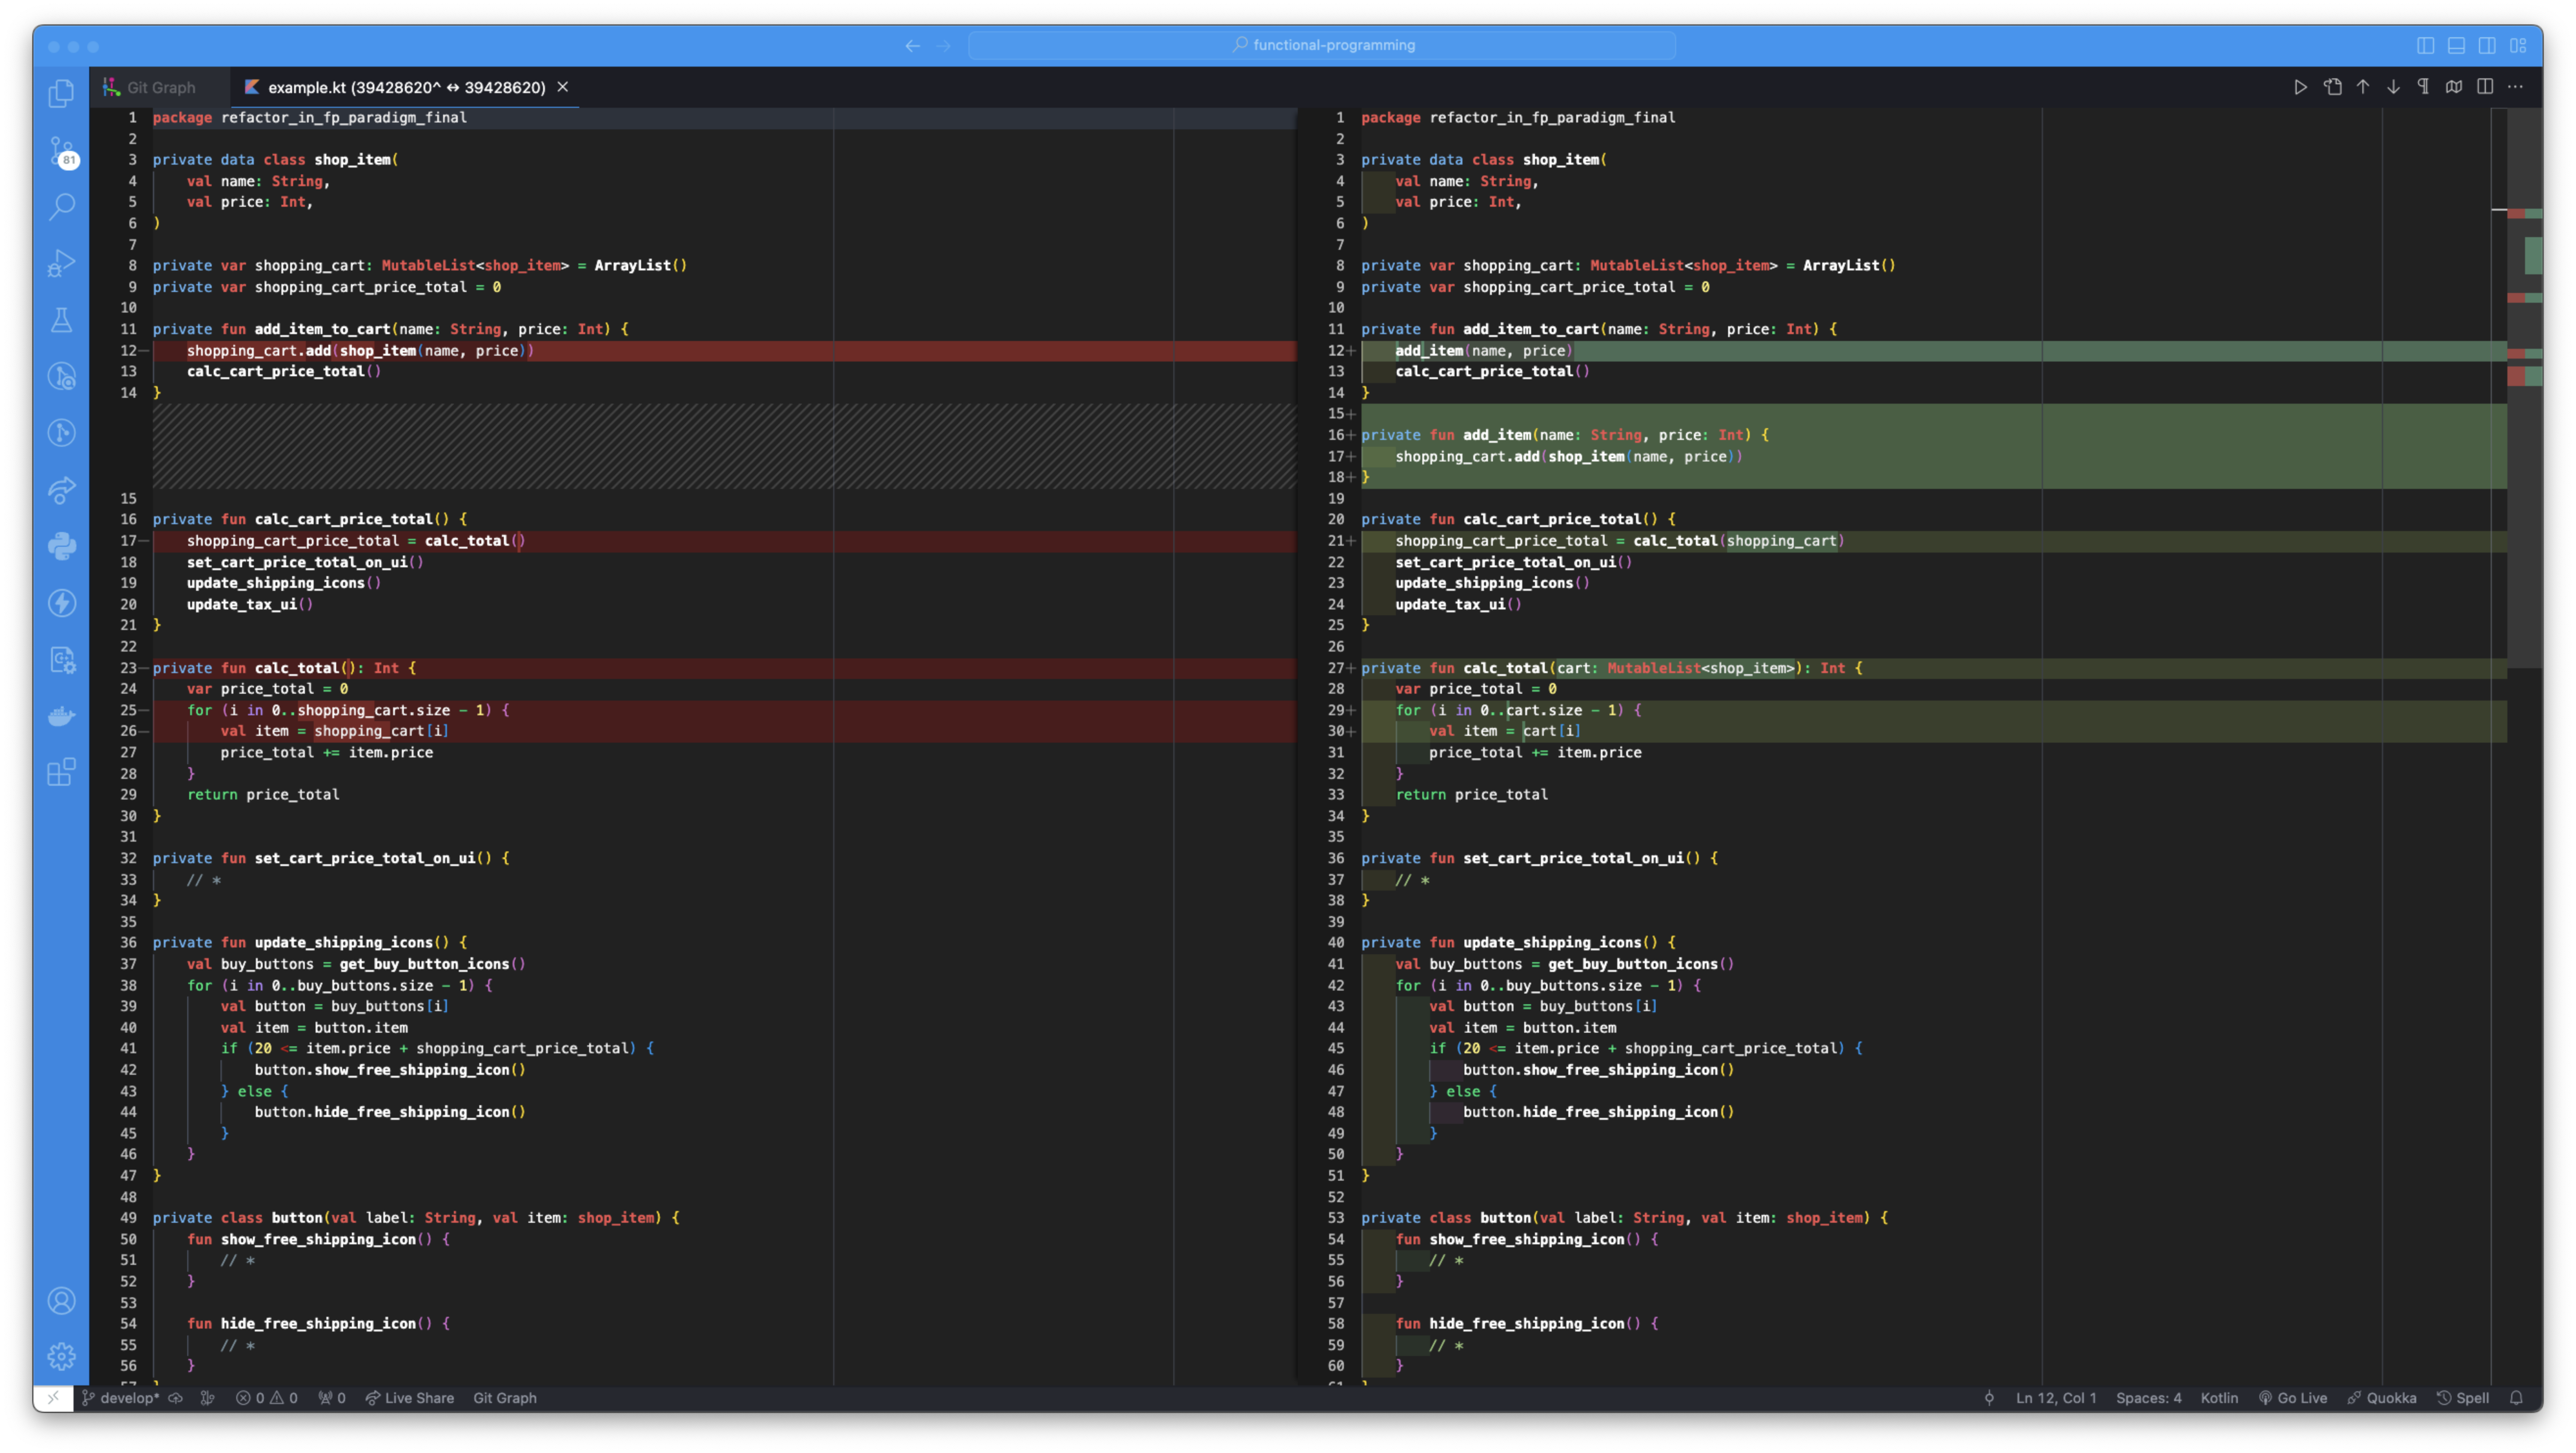The image size is (2576, 1453).
Task: Click line 12 add_item(name, price) in right pane
Action: click(x=1933, y=350)
